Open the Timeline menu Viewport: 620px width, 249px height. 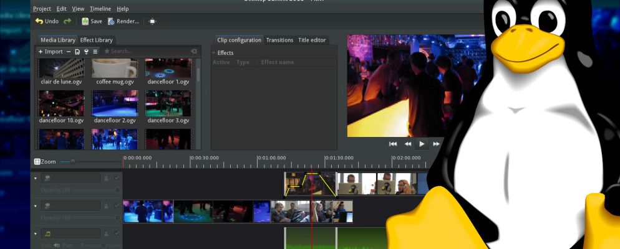click(100, 9)
